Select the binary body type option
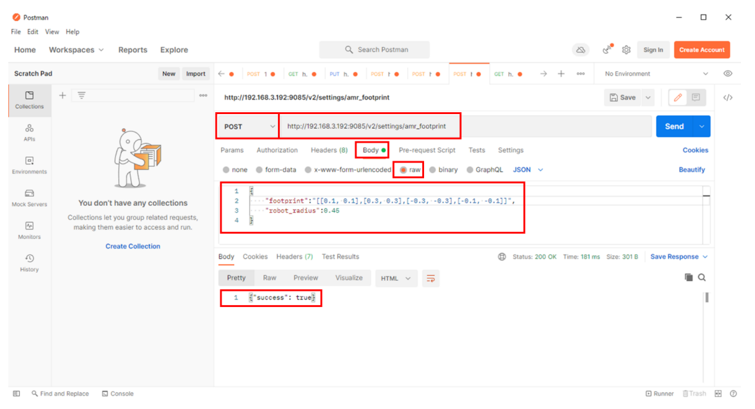The width and height of the screenshot is (755, 409). pos(433,170)
